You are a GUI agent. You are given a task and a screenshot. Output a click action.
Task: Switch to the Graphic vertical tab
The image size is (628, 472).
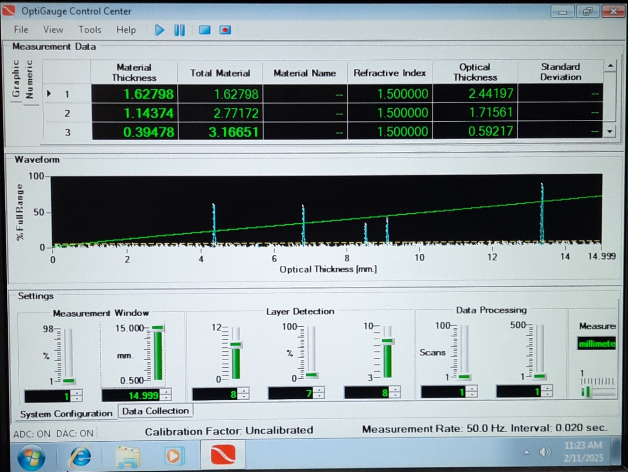tap(16, 78)
